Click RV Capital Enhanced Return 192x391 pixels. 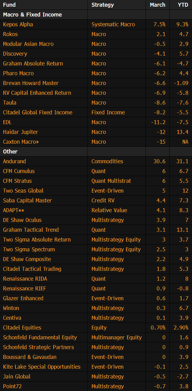[37, 93]
